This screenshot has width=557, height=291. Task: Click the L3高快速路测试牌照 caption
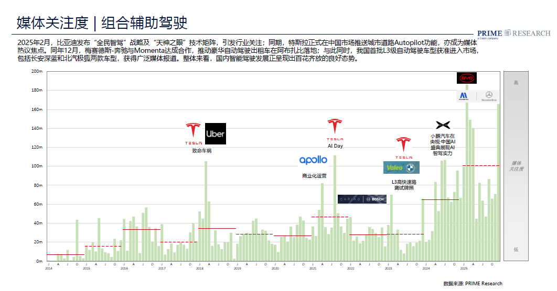pos(404,185)
